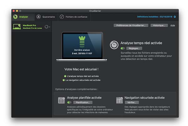188x126 pixels.
Task: Open the Réglages settings button
Action: [x=134, y=48]
